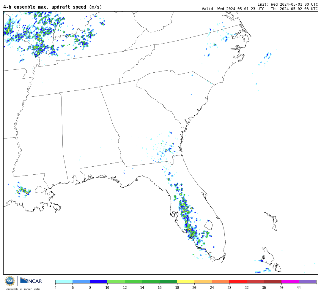Click the colorbar label '28'

(229, 288)
